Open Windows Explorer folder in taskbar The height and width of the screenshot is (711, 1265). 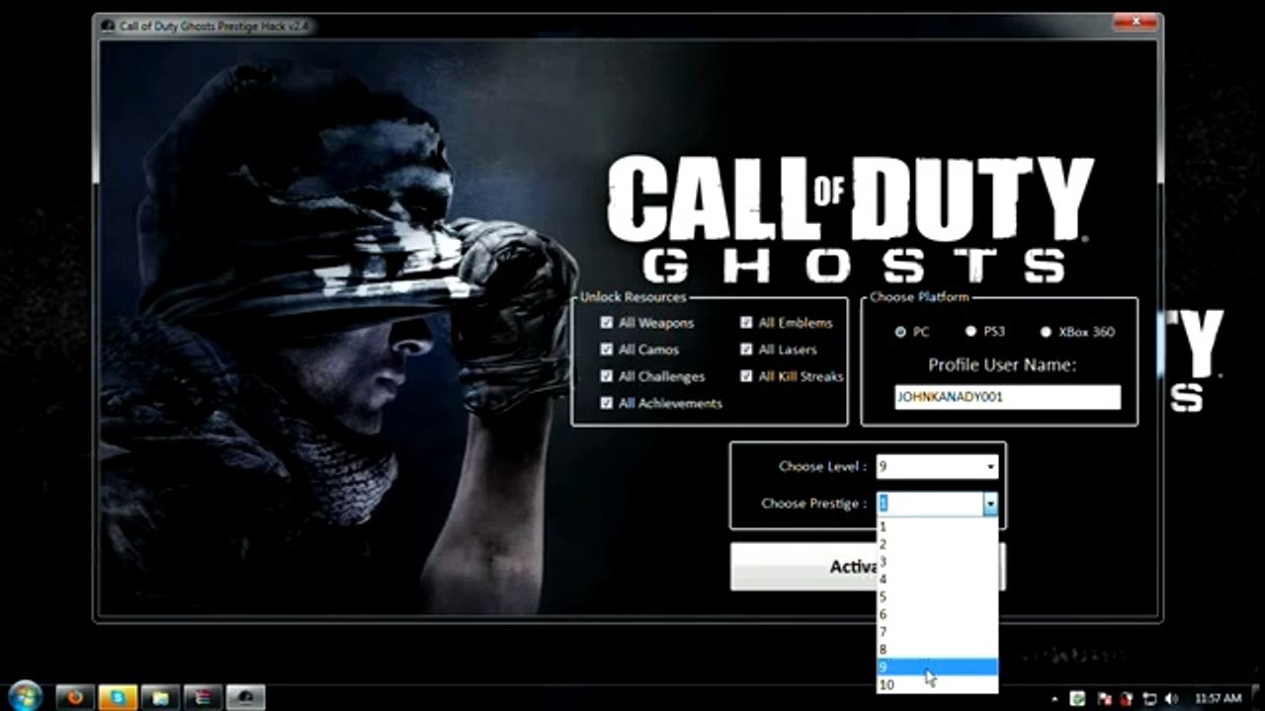(x=160, y=697)
